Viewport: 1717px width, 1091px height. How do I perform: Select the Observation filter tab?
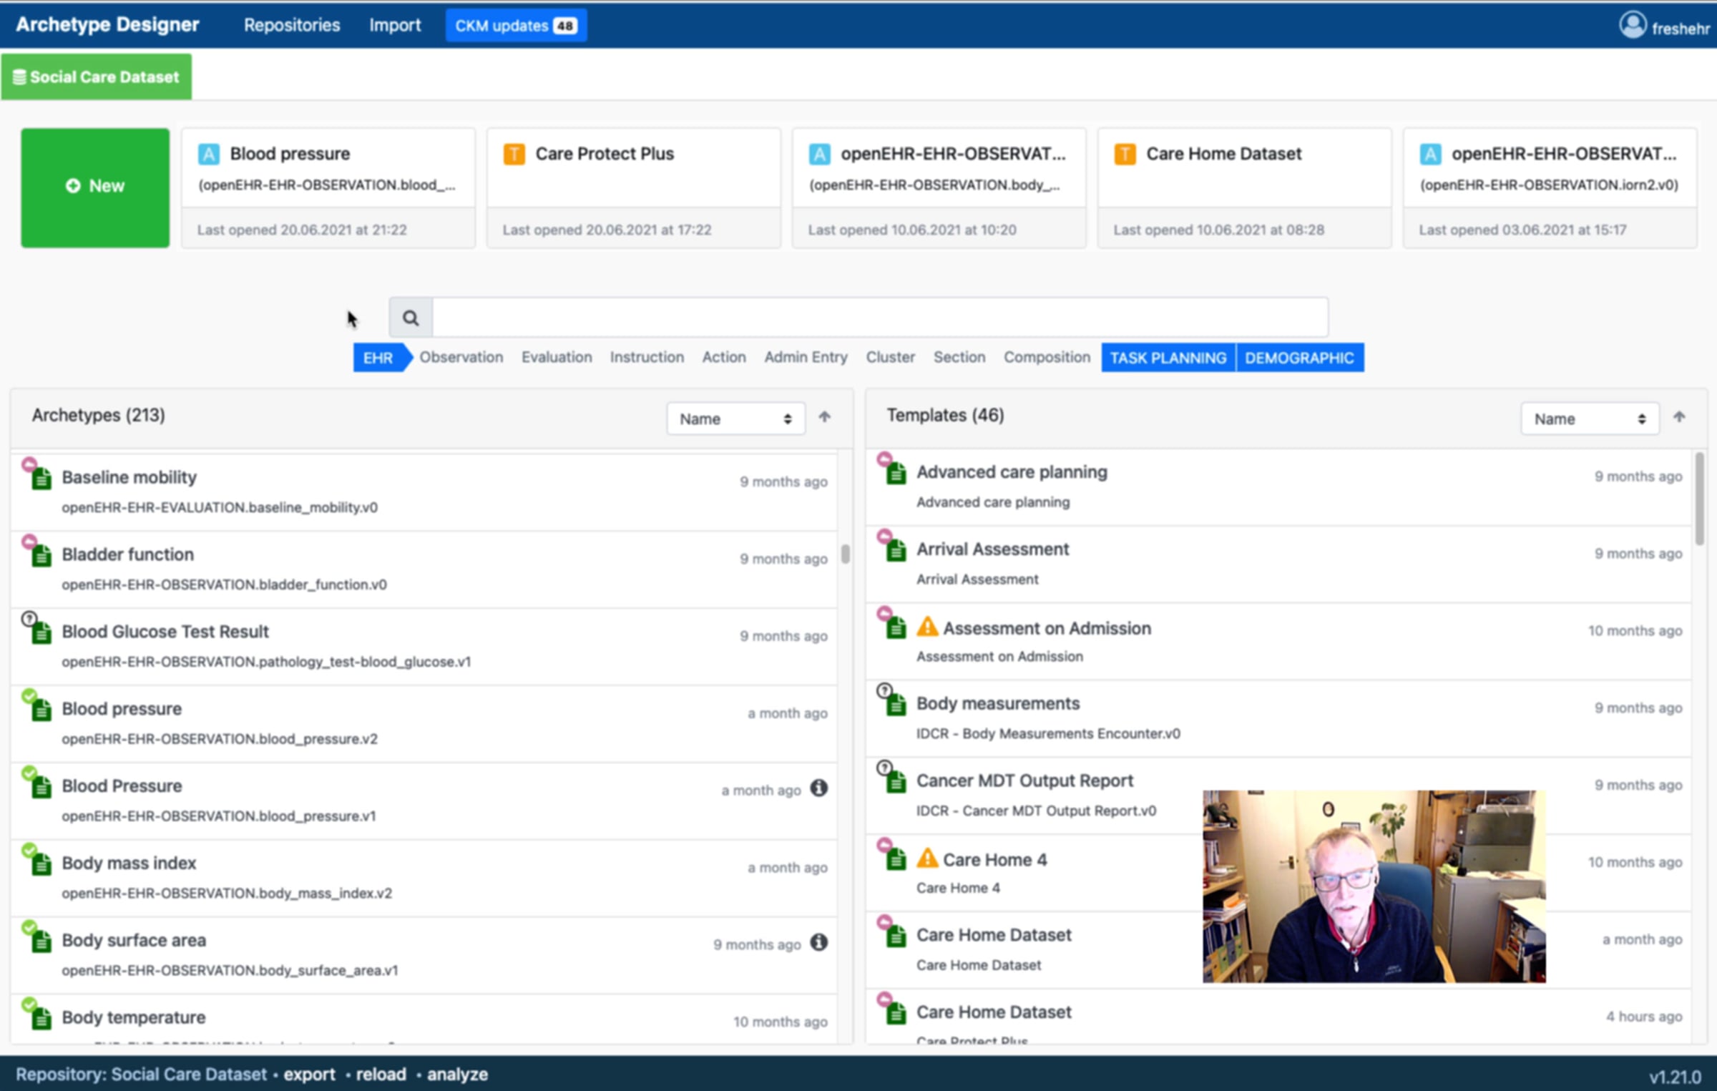click(461, 357)
